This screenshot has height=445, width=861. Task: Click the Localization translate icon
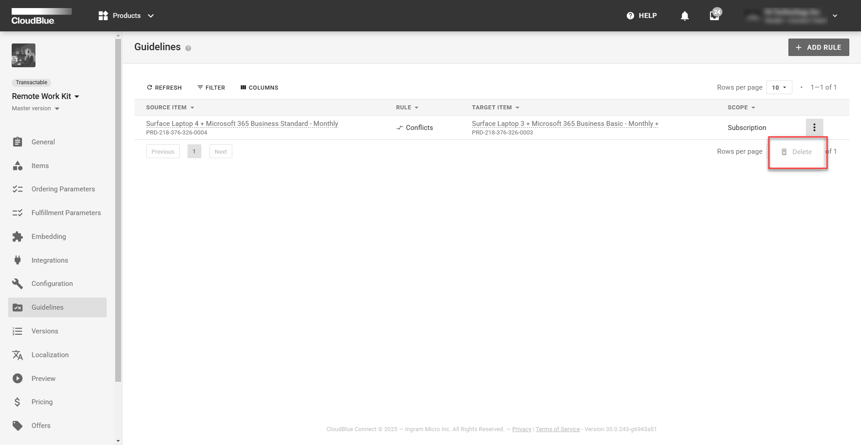pyautogui.click(x=17, y=355)
